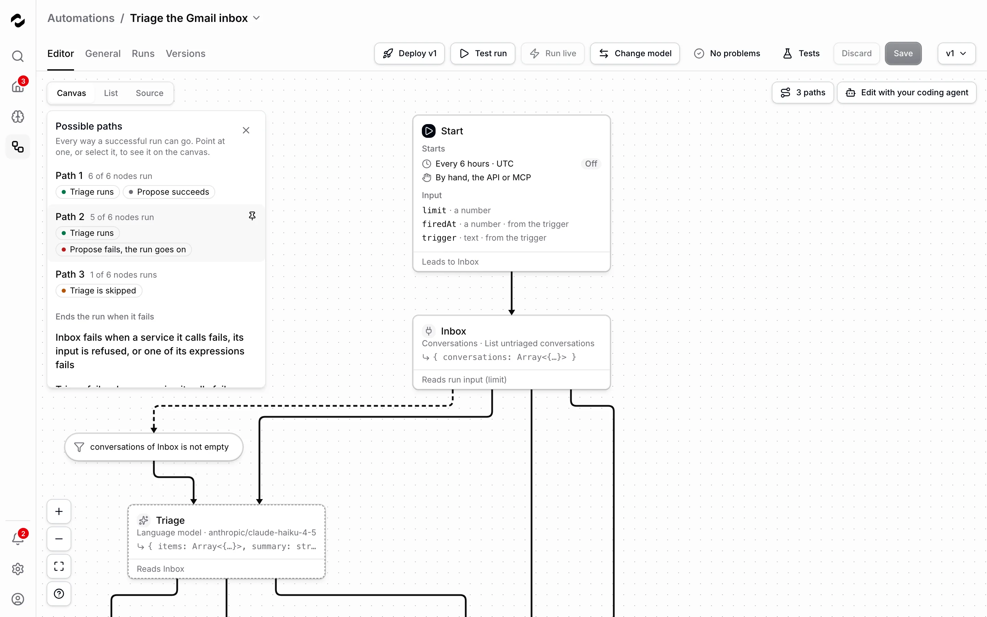Open Change model
The height and width of the screenshot is (617, 987).
pyautogui.click(x=635, y=53)
